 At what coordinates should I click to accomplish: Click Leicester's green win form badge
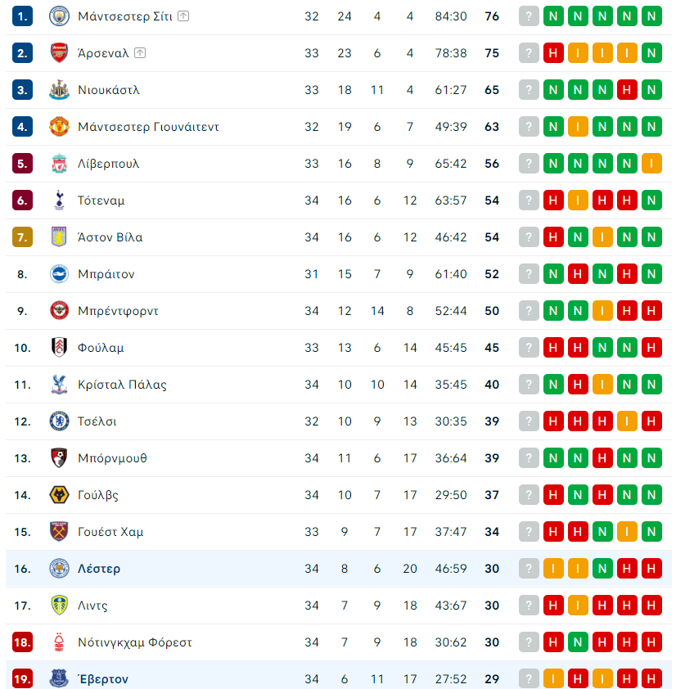click(603, 569)
